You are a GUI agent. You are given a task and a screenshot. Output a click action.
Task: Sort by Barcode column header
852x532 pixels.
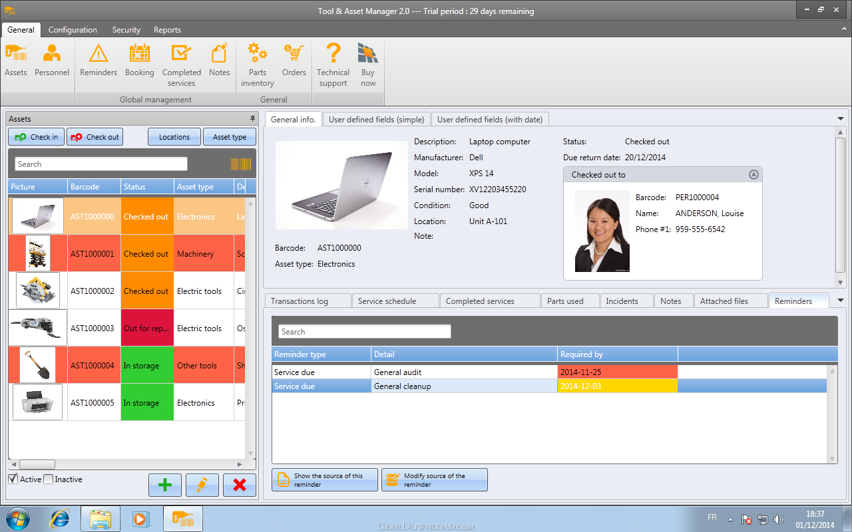click(95, 187)
